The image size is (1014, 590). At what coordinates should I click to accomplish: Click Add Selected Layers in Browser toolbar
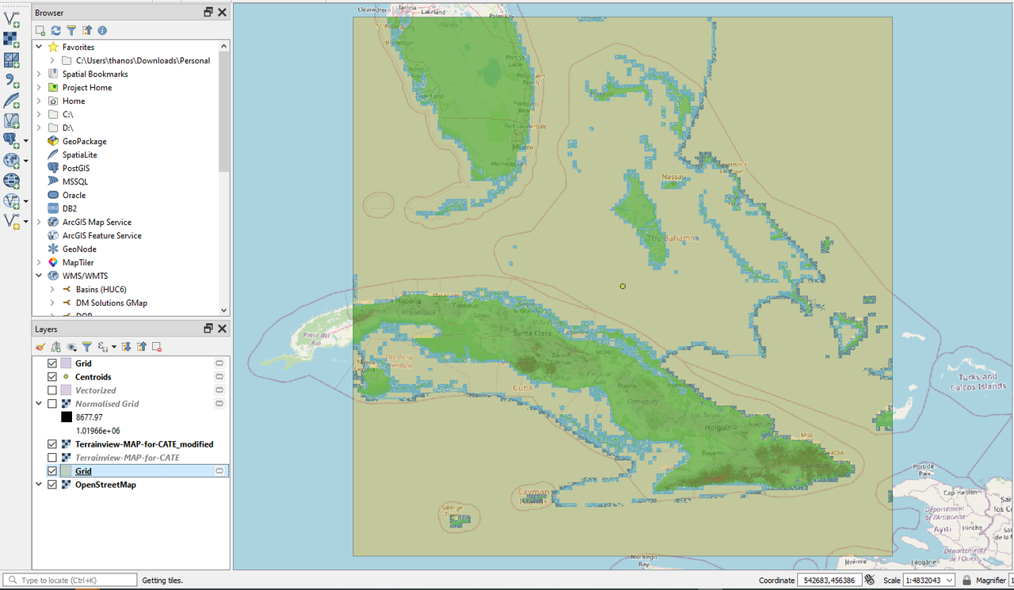click(x=40, y=30)
